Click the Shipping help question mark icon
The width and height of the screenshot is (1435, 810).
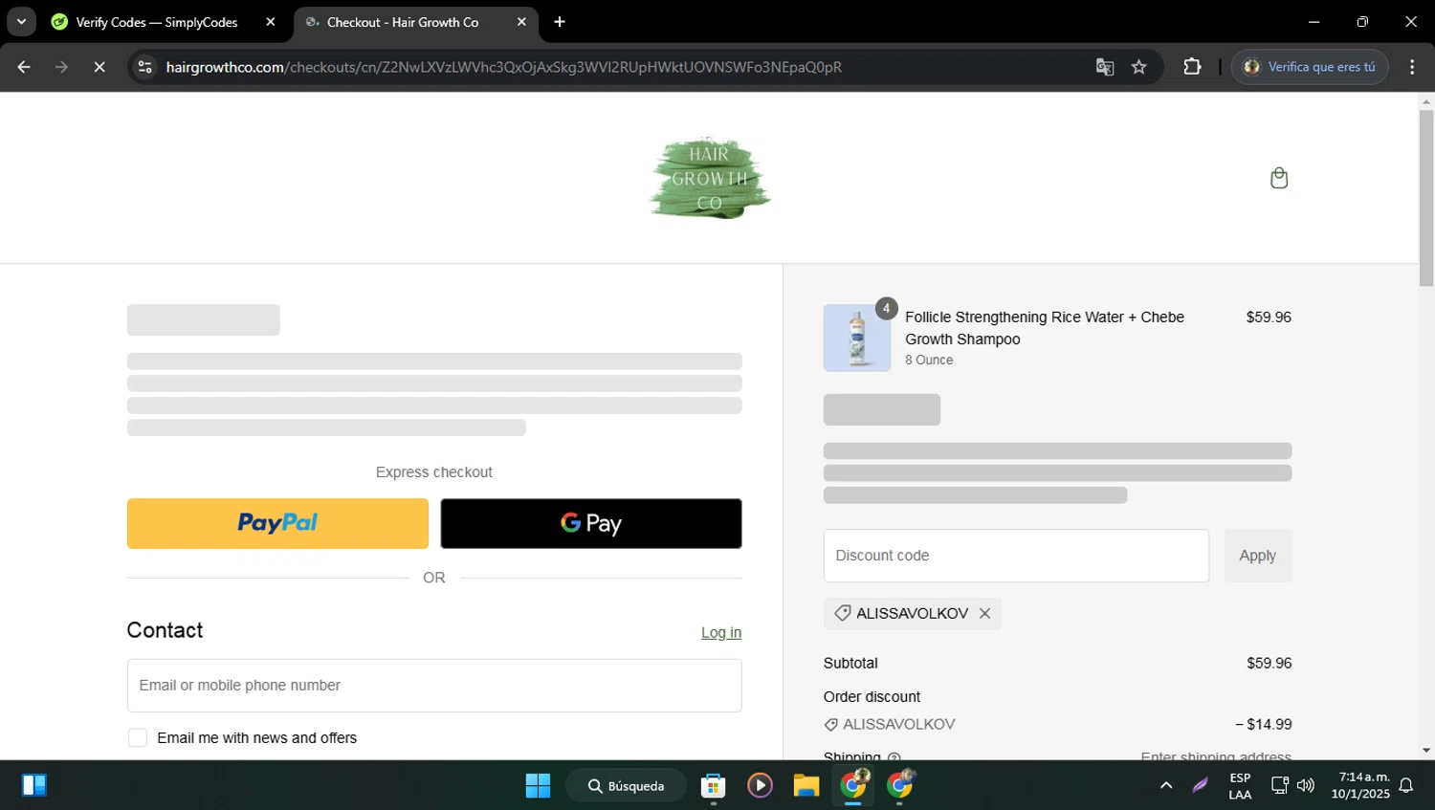coord(894,756)
